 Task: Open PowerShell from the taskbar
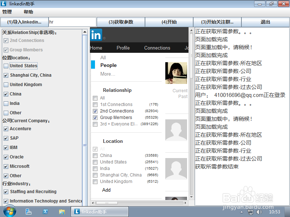click(45, 212)
